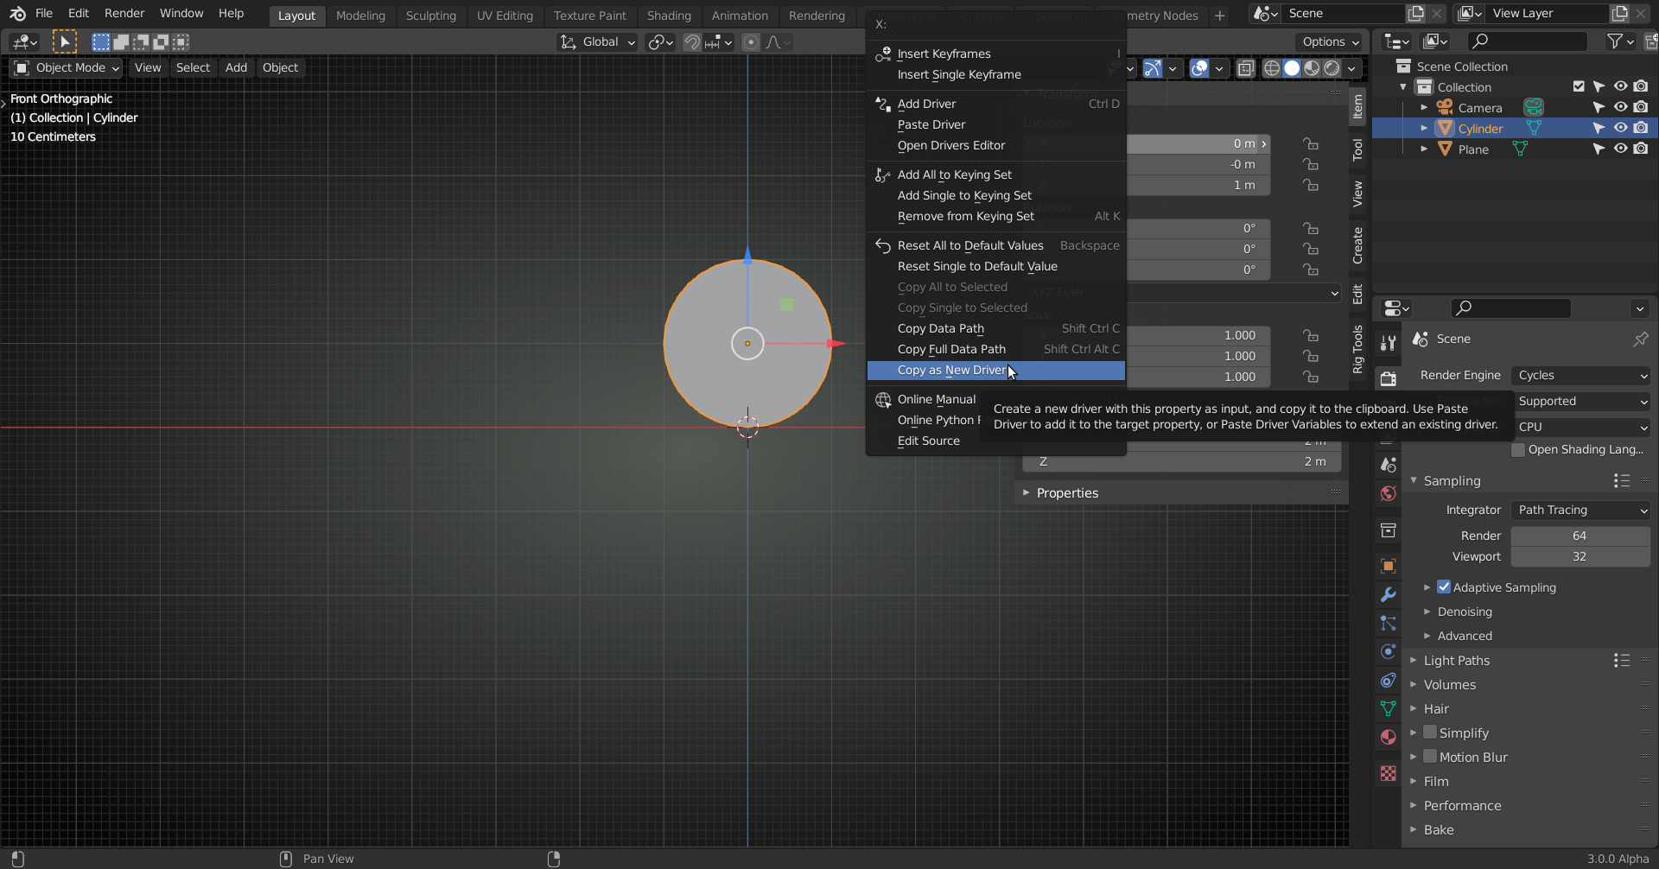Expand the Cylinder item in outliner

pyautogui.click(x=1424, y=128)
